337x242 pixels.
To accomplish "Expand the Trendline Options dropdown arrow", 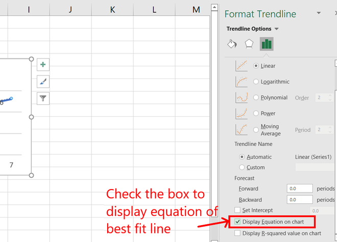I will coord(277,29).
